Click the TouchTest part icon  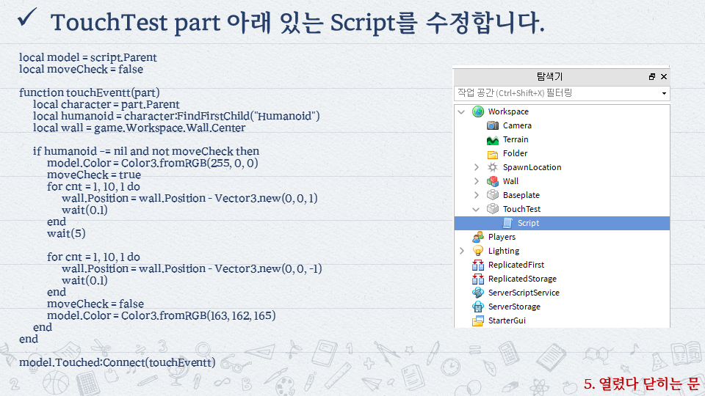(x=493, y=209)
